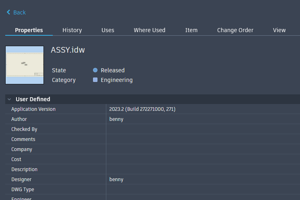Switch to the View tab

click(x=279, y=30)
